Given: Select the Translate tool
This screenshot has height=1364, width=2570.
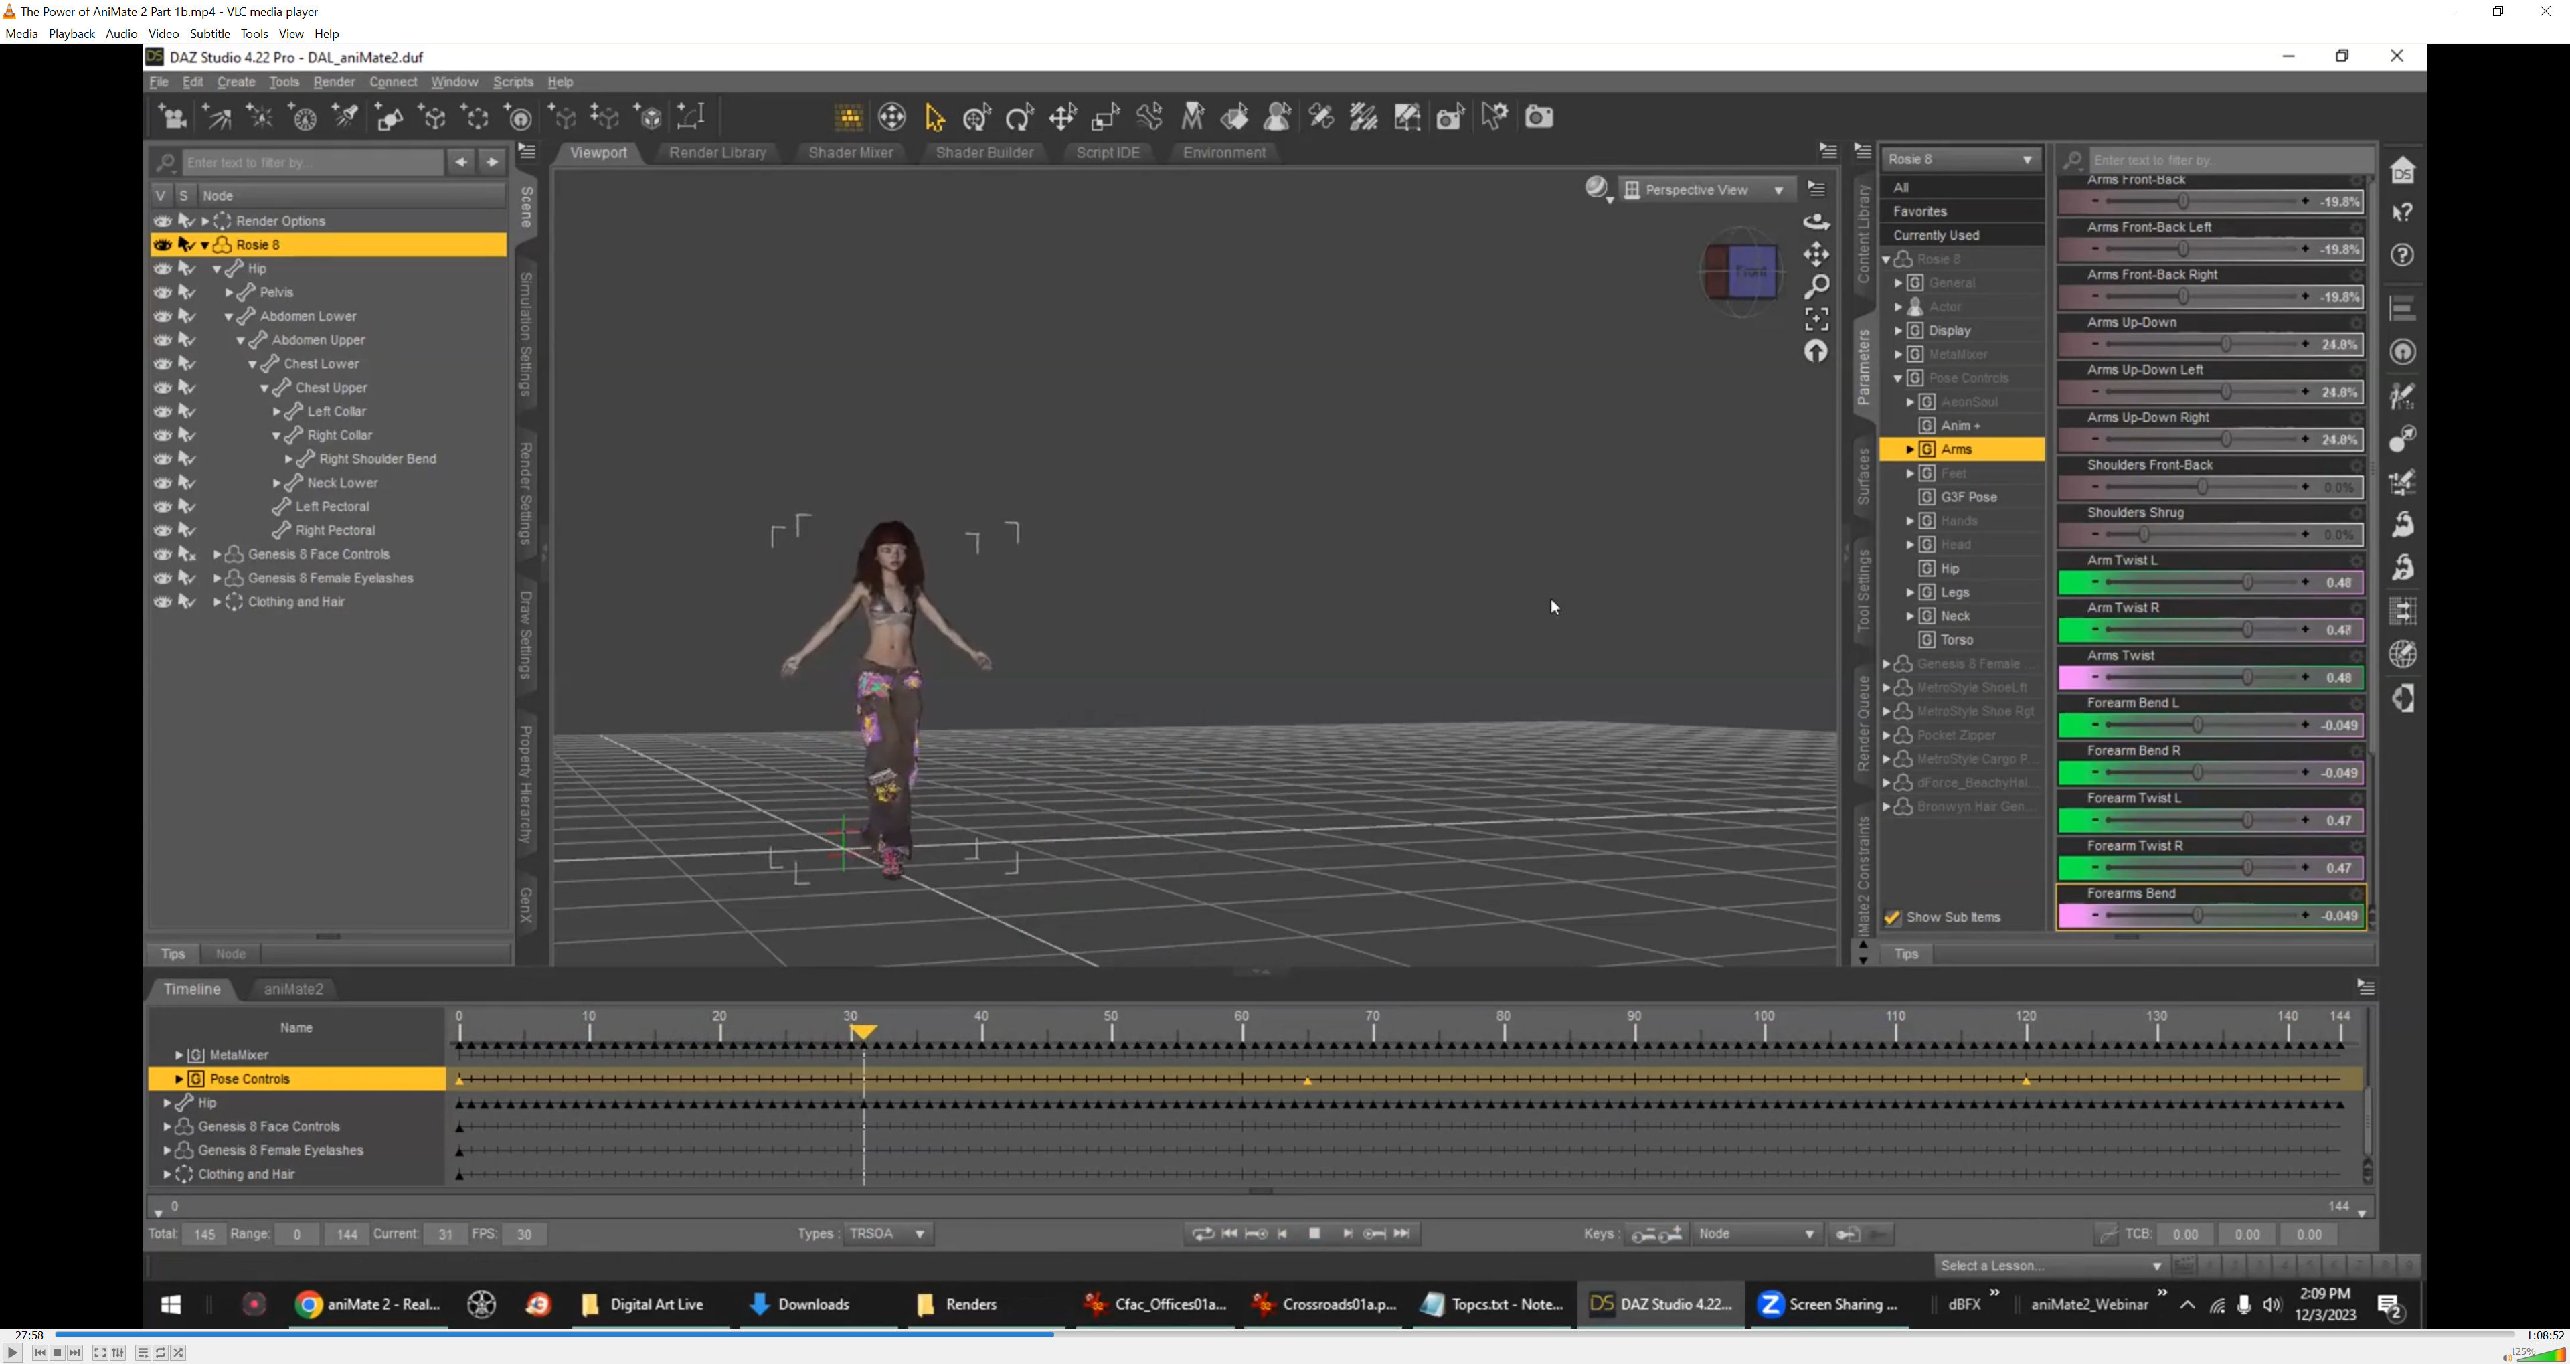Looking at the screenshot, I should (1063, 116).
